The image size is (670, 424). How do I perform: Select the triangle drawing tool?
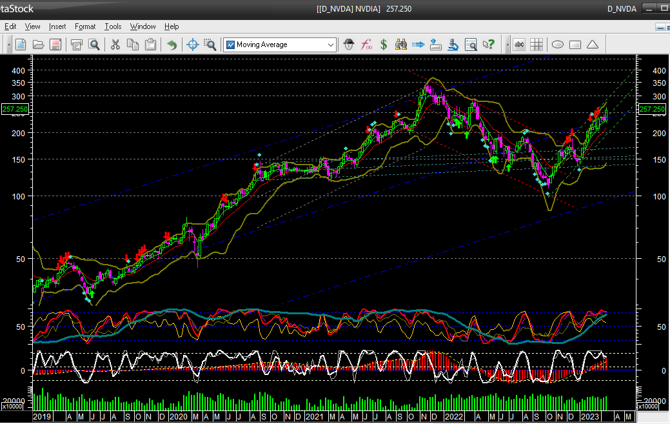point(593,45)
